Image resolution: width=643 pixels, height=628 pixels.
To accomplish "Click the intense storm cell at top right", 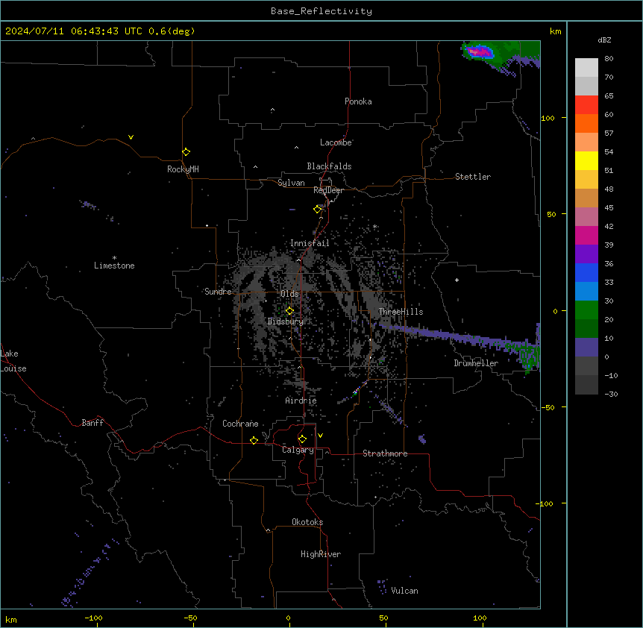I will pos(480,52).
